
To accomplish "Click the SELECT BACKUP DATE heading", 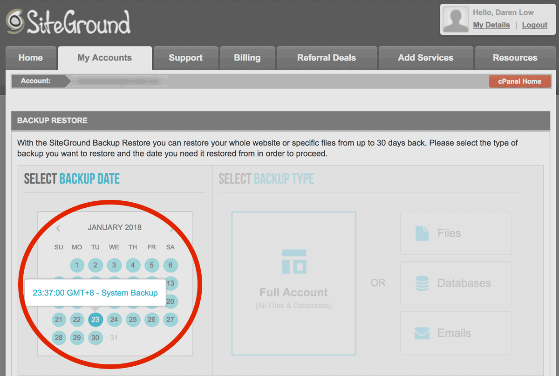I will (72, 179).
